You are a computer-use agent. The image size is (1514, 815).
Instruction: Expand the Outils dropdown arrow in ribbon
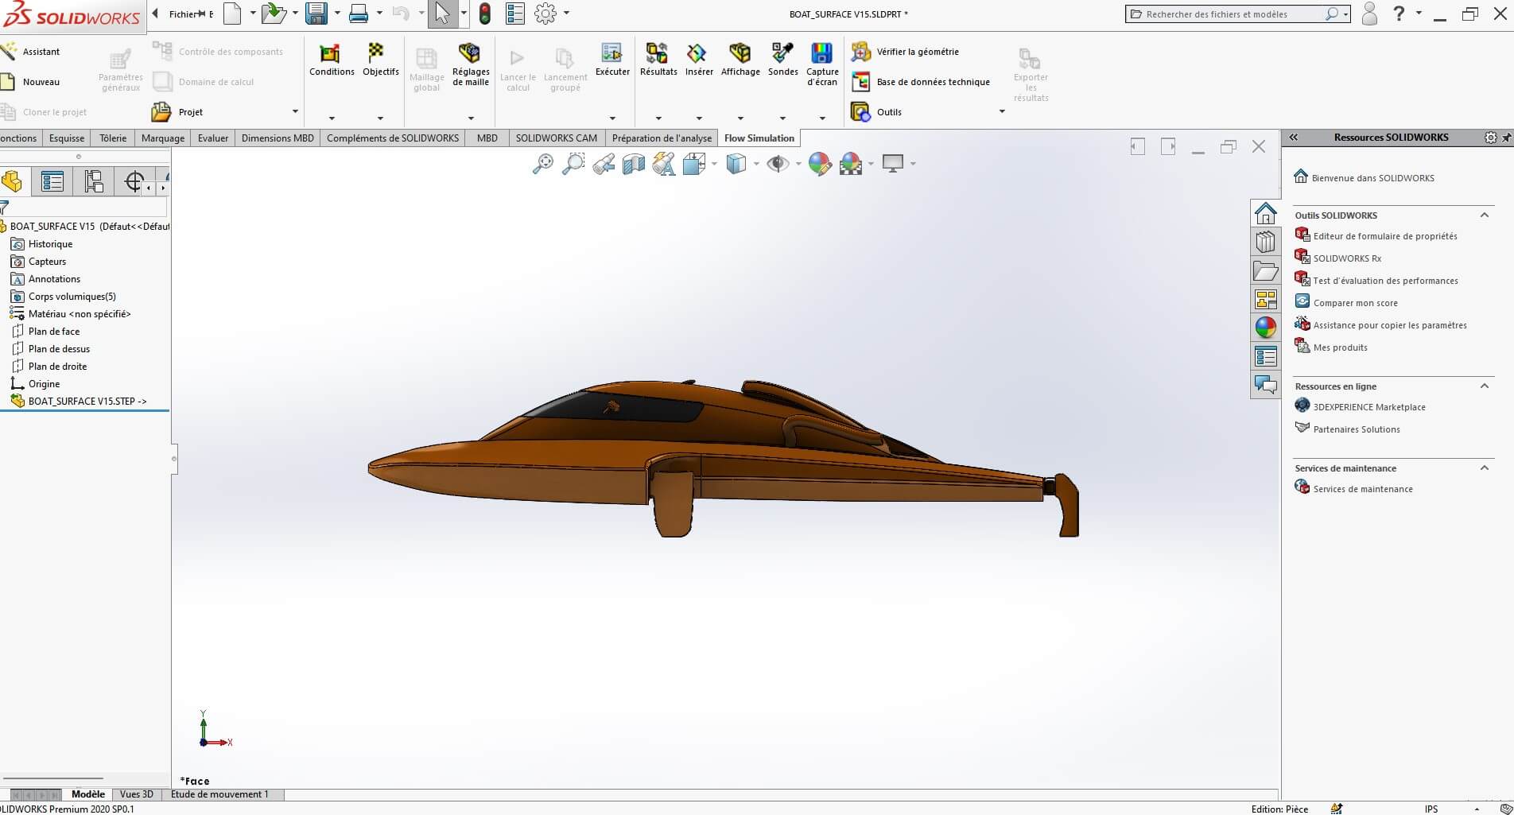(1001, 112)
